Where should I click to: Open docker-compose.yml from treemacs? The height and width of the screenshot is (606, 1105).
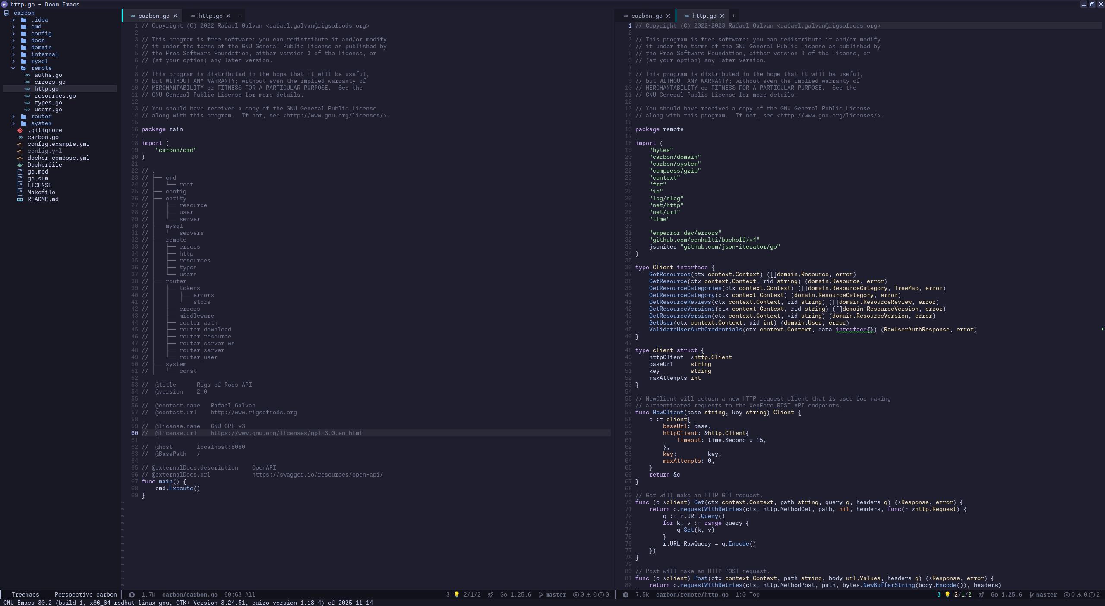pyautogui.click(x=58, y=158)
